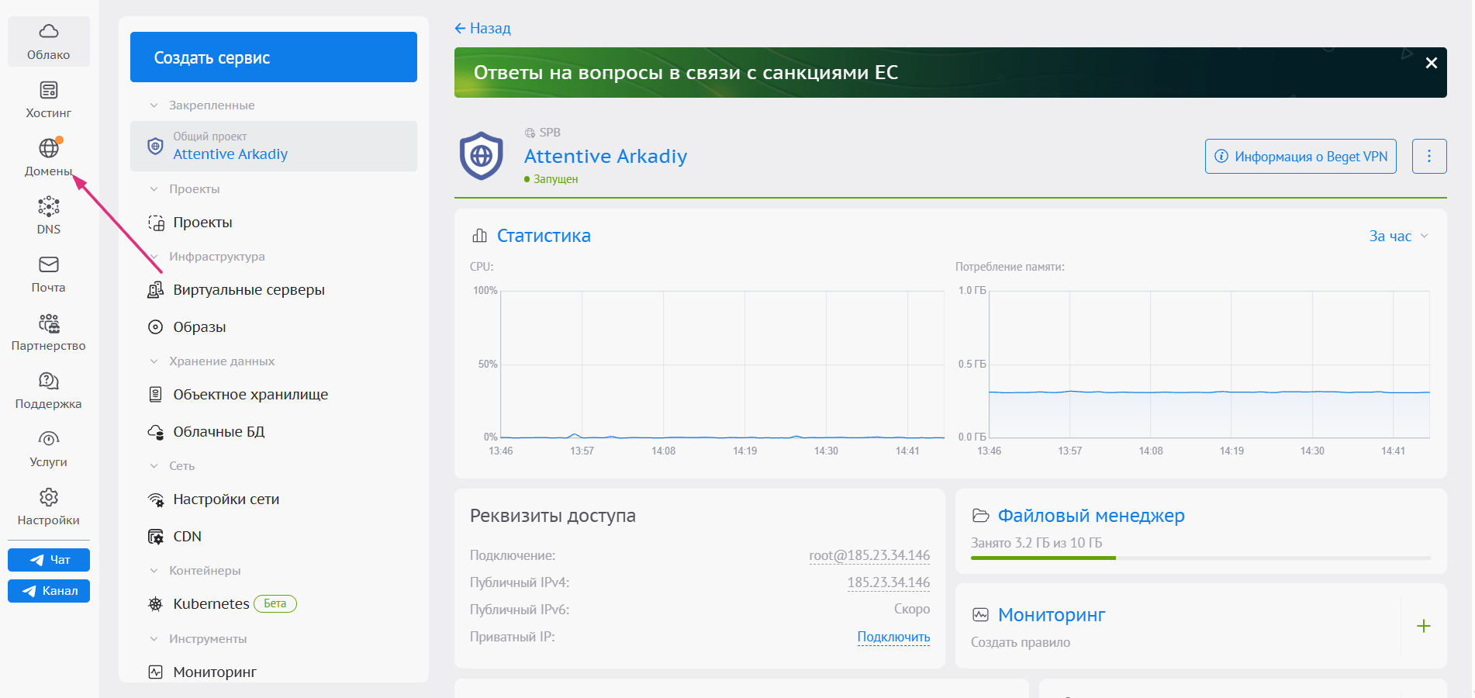Screen dimensions: 1475x698
Task: Open the Kubernetes menu item
Action: click(x=211, y=604)
